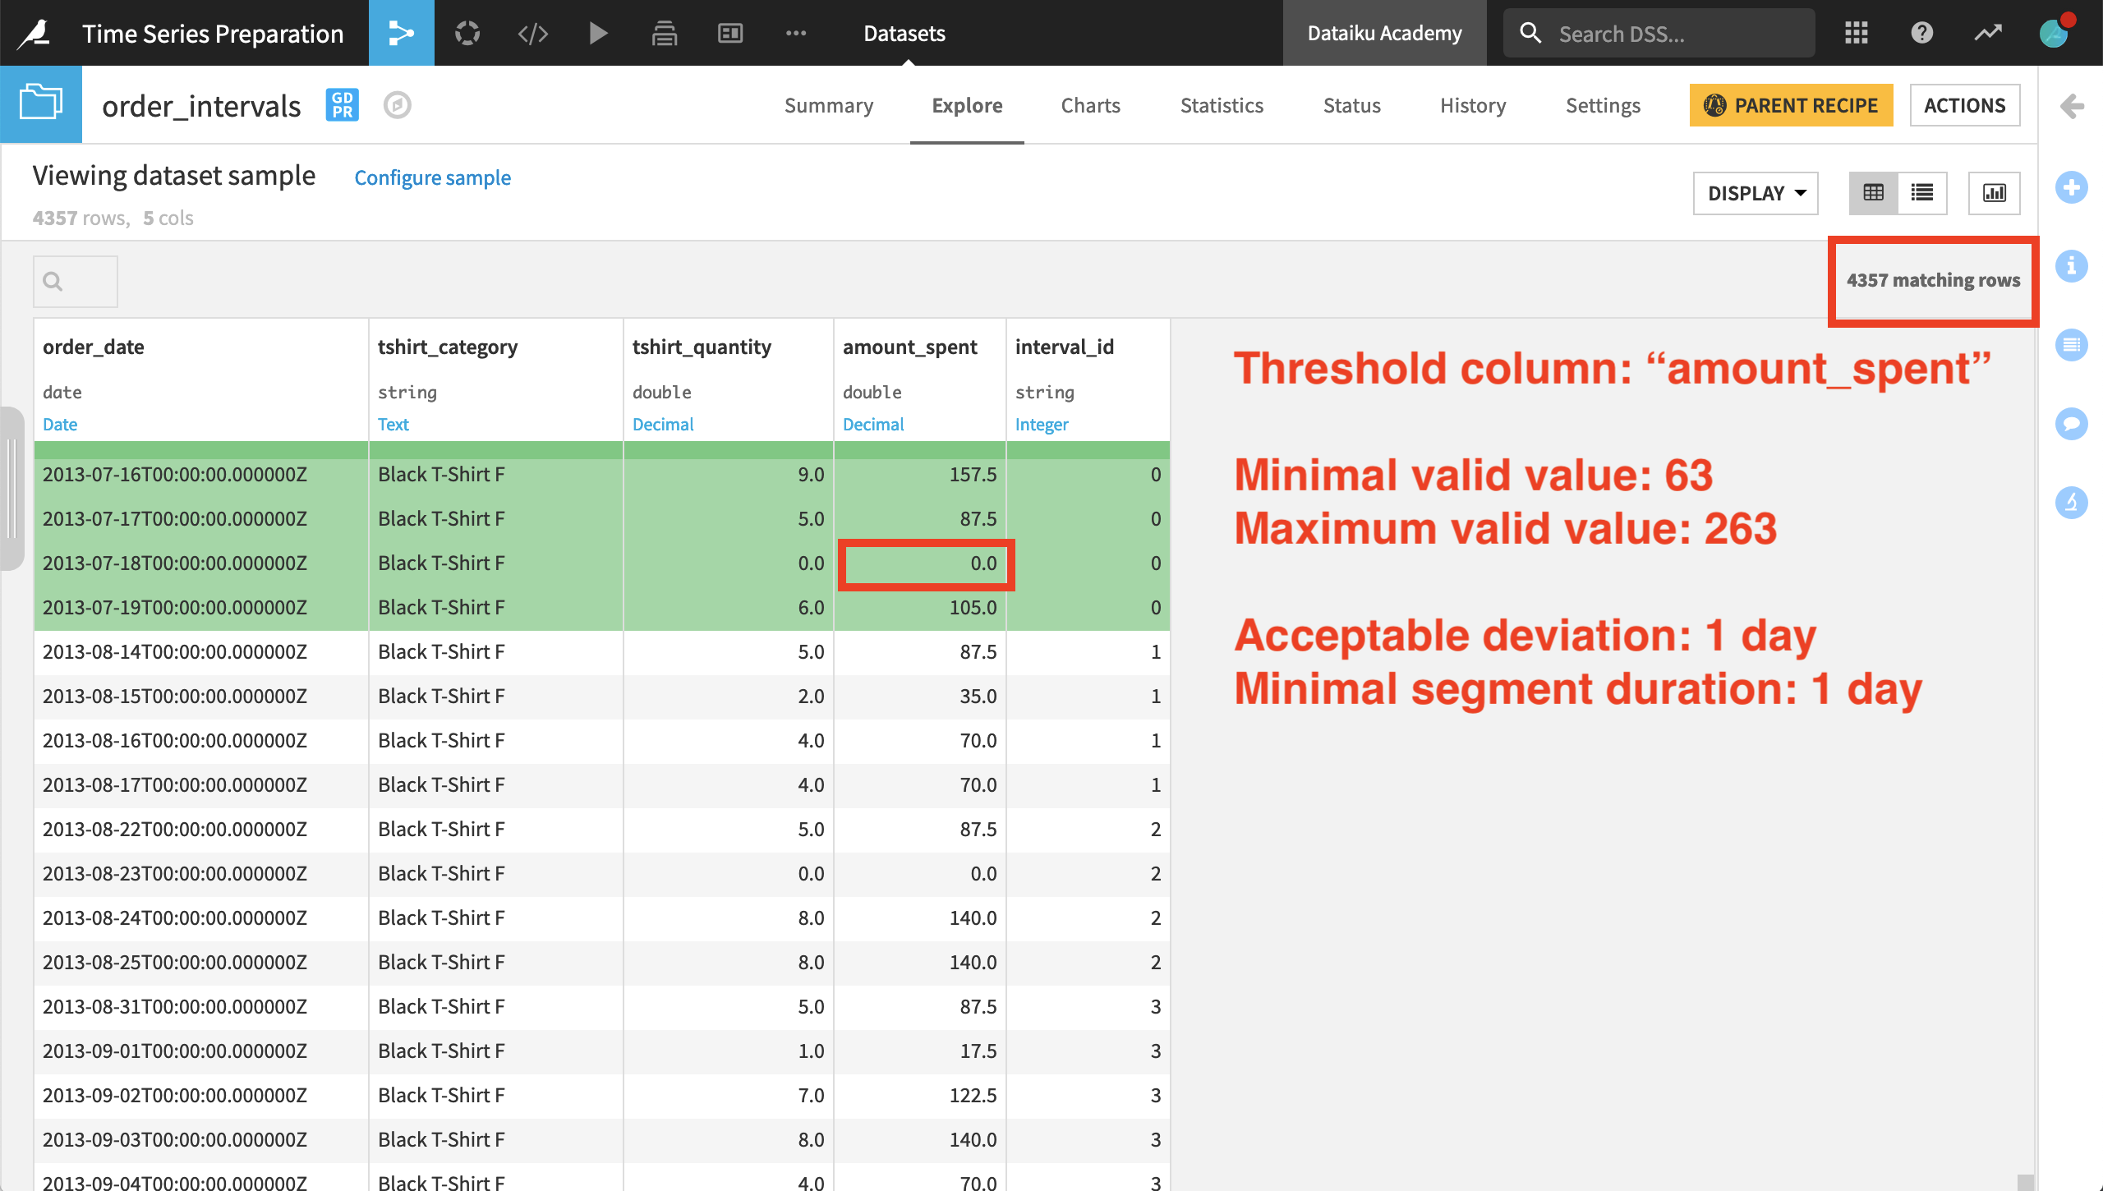The height and width of the screenshot is (1191, 2103).
Task: Open the more options ellipsis menu
Action: click(x=795, y=33)
